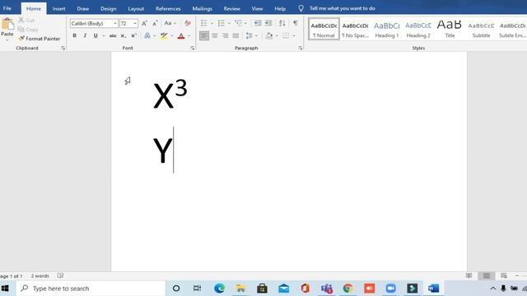Apply No Spacing style
This screenshot has width=527, height=296.
355,30
